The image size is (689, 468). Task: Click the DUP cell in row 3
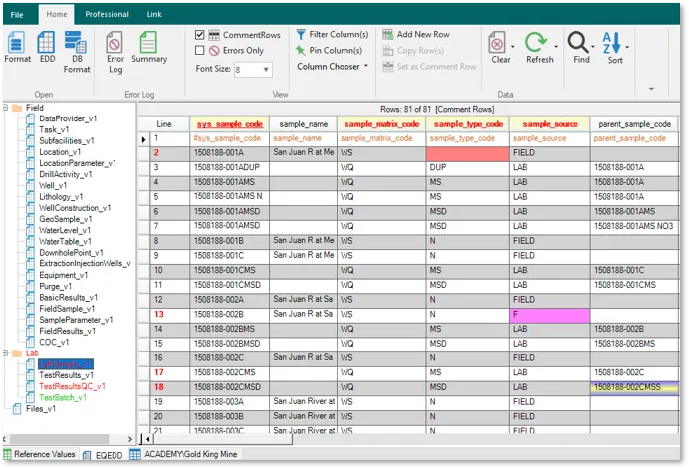(x=467, y=168)
